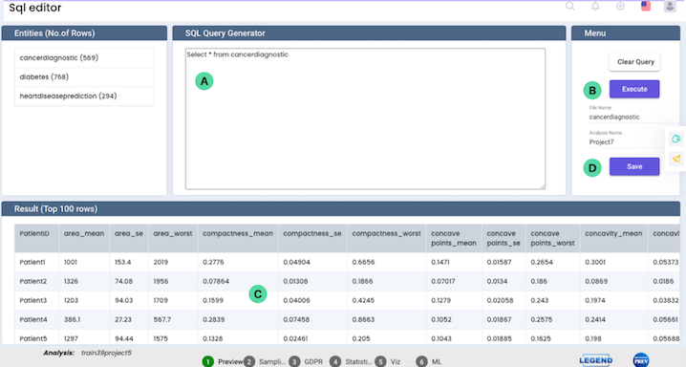
Task: Click area_mean value 386.1
Action: (x=73, y=320)
